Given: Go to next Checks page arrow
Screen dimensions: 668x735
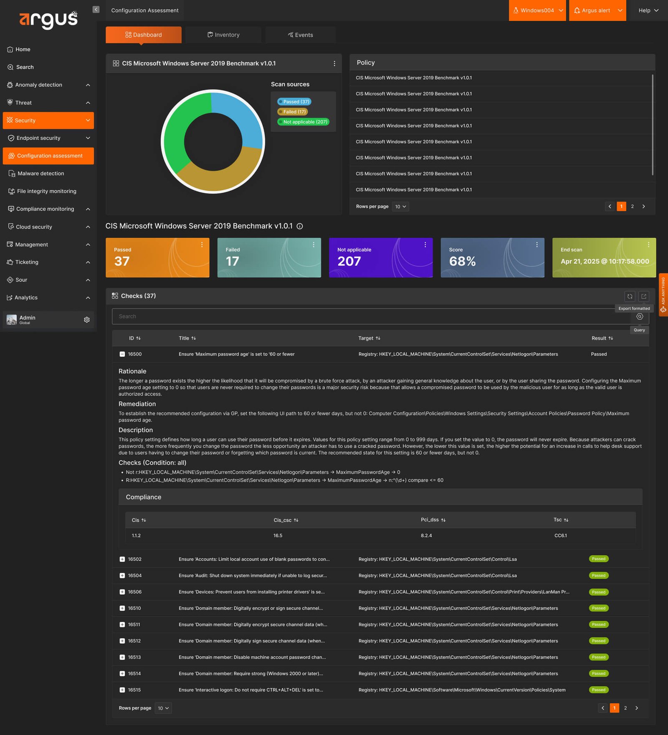Looking at the screenshot, I should [x=637, y=708].
